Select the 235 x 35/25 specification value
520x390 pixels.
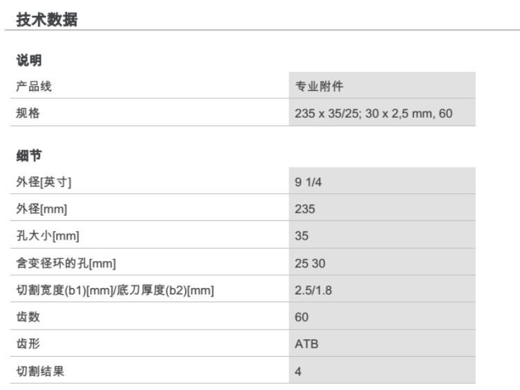point(373,113)
